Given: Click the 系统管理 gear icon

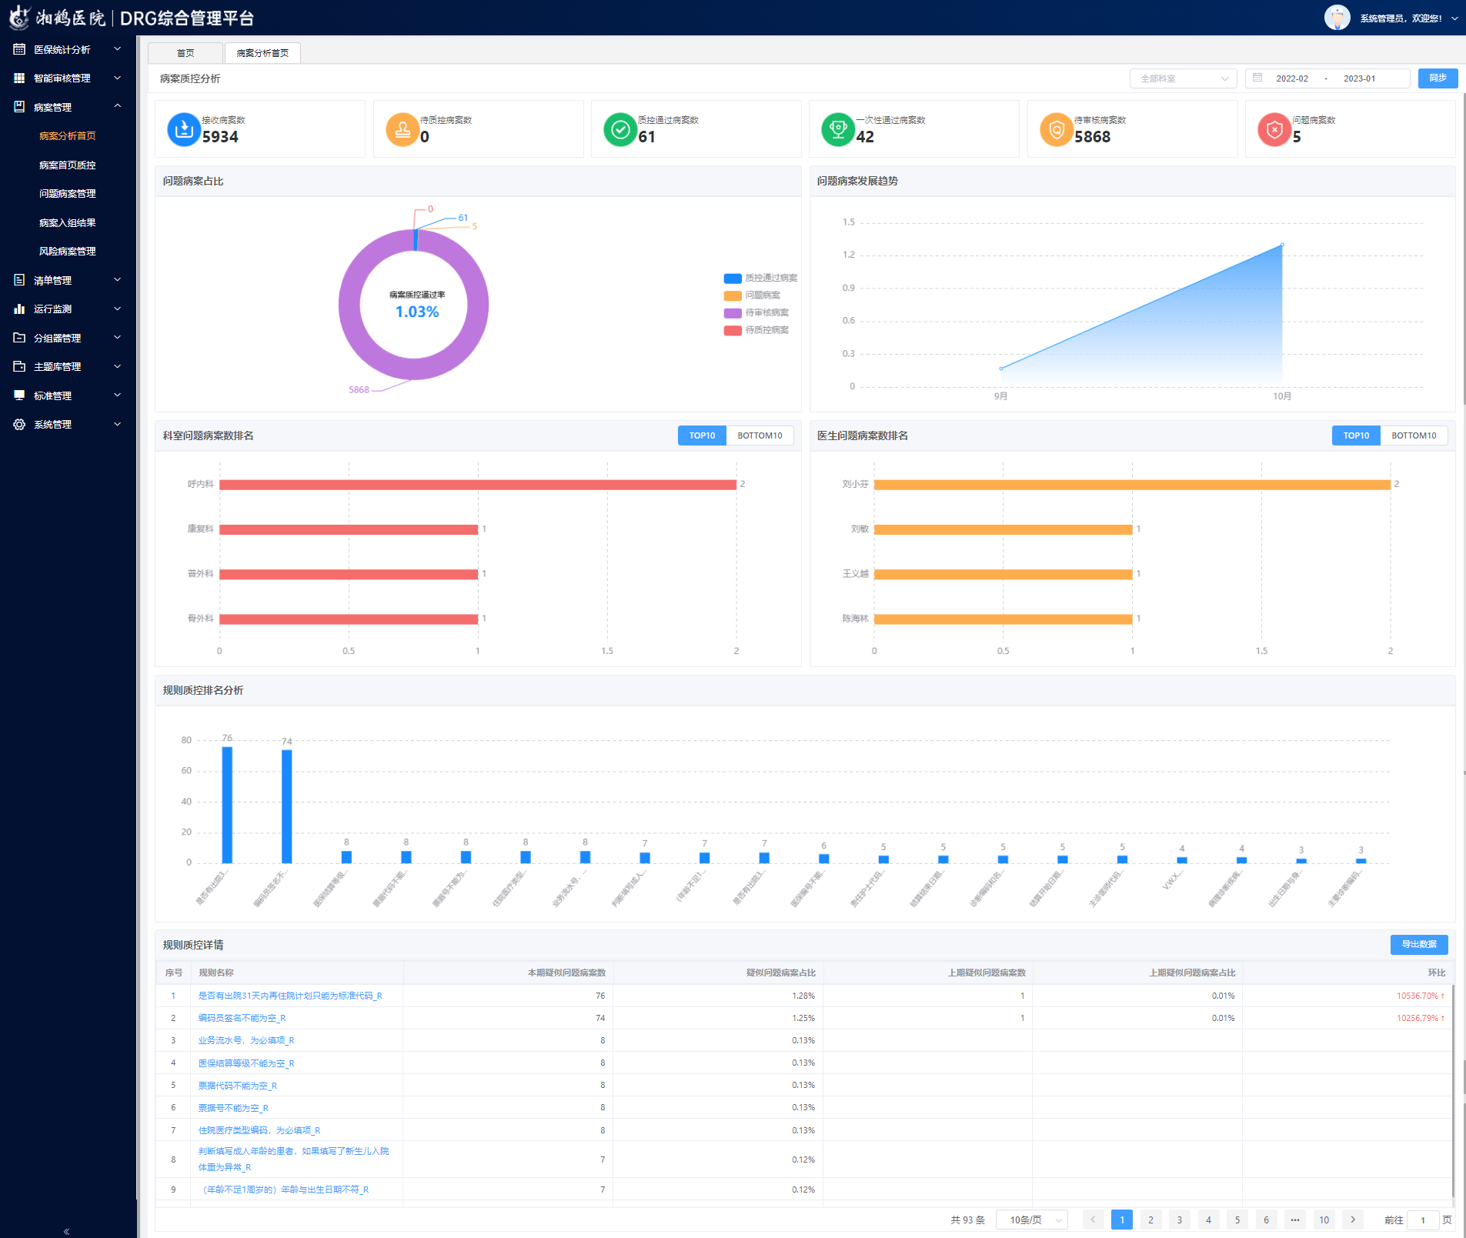Looking at the screenshot, I should pyautogui.click(x=19, y=424).
